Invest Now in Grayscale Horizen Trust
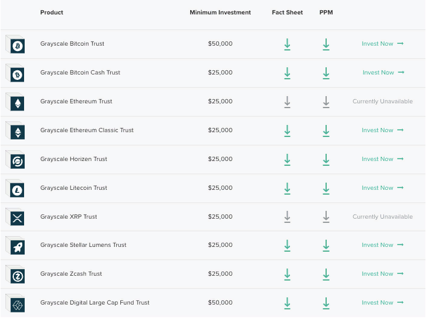The width and height of the screenshot is (426, 319). pyautogui.click(x=382, y=159)
